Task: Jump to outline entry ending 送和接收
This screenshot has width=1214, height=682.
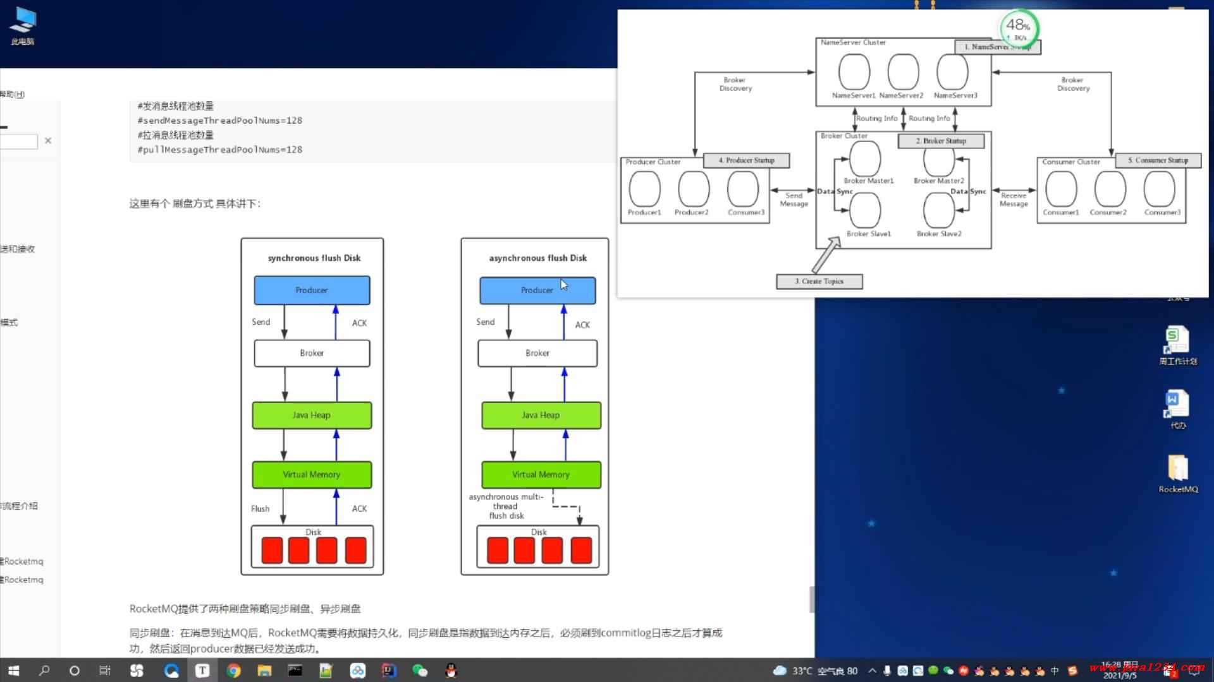Action: (x=18, y=249)
